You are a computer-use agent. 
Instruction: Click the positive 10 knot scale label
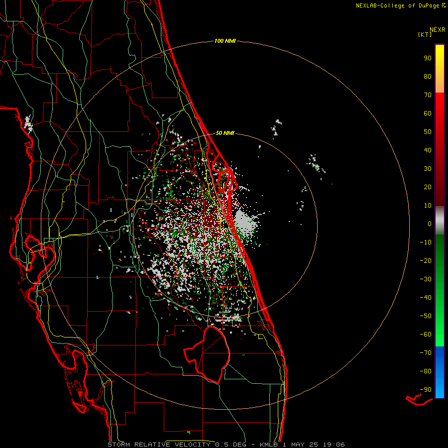click(x=428, y=206)
